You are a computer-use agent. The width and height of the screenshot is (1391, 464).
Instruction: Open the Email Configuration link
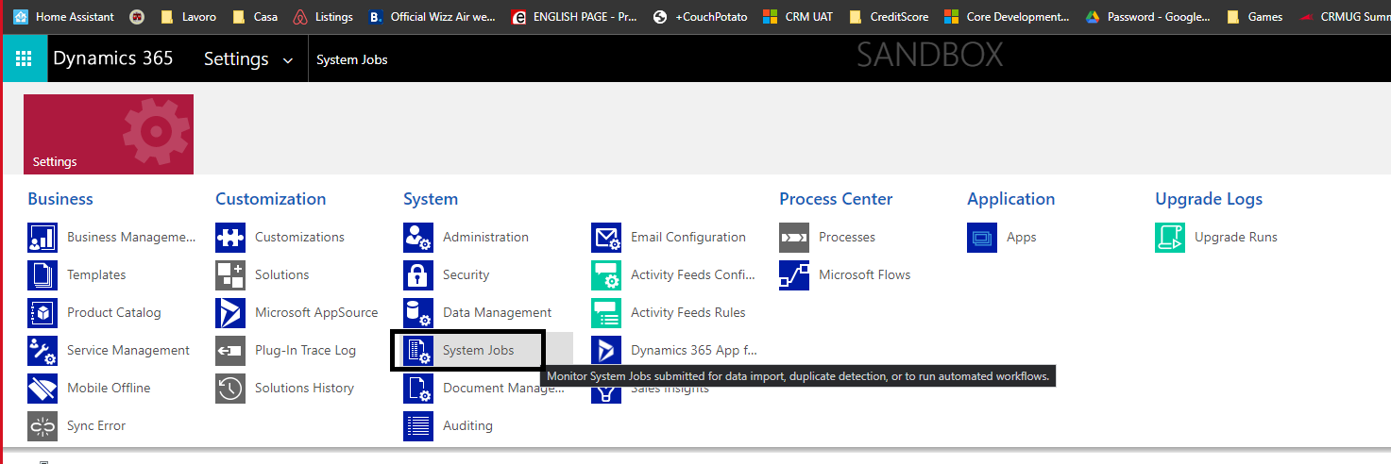(688, 238)
